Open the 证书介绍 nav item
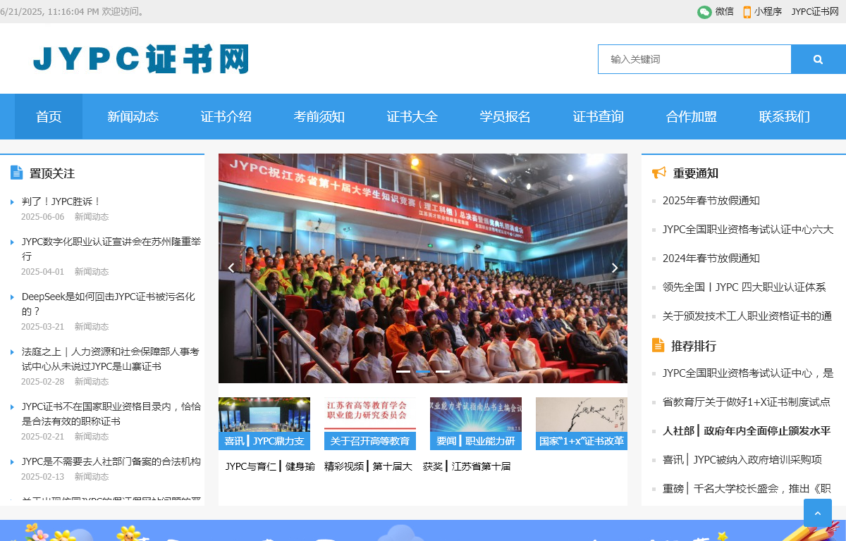 click(x=226, y=117)
